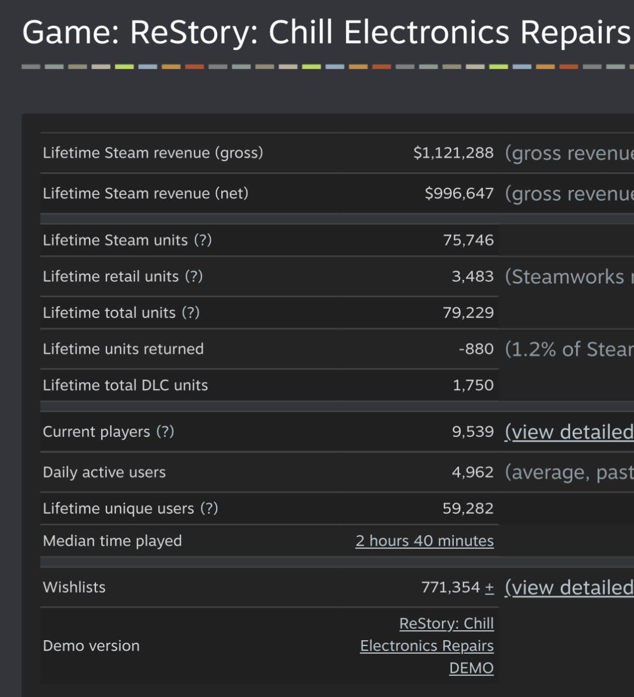634x697 pixels.
Task: Select the retail units value '3,483'
Action: (x=473, y=276)
